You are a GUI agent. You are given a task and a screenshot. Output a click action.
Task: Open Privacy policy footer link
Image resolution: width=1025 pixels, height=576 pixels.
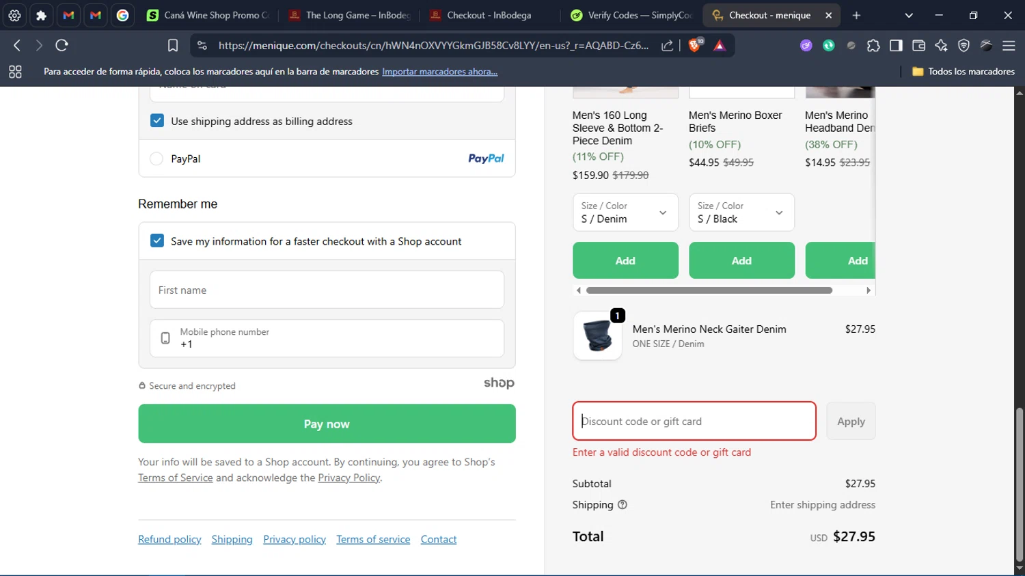point(295,539)
